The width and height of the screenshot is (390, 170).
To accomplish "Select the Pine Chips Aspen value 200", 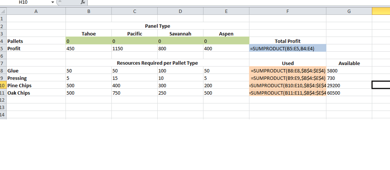I will click(226, 85).
